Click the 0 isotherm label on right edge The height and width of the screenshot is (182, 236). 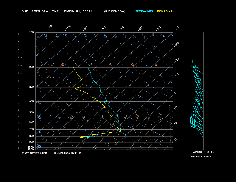[175, 93]
